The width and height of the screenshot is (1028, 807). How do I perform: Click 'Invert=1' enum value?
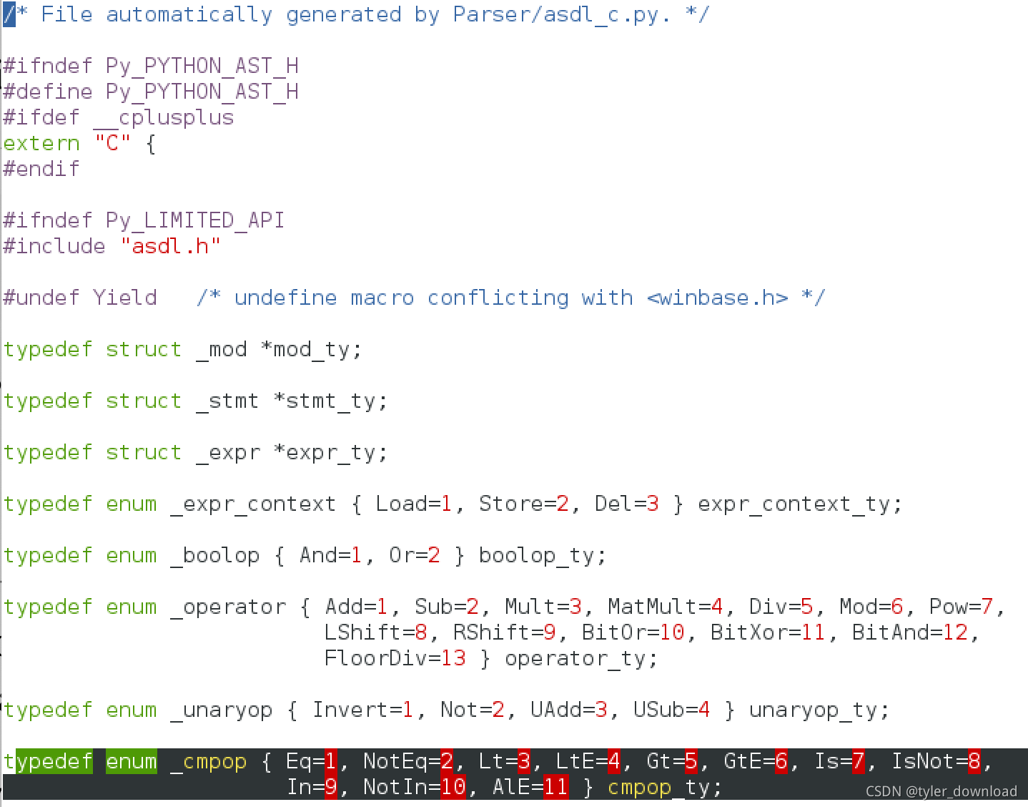point(362,710)
